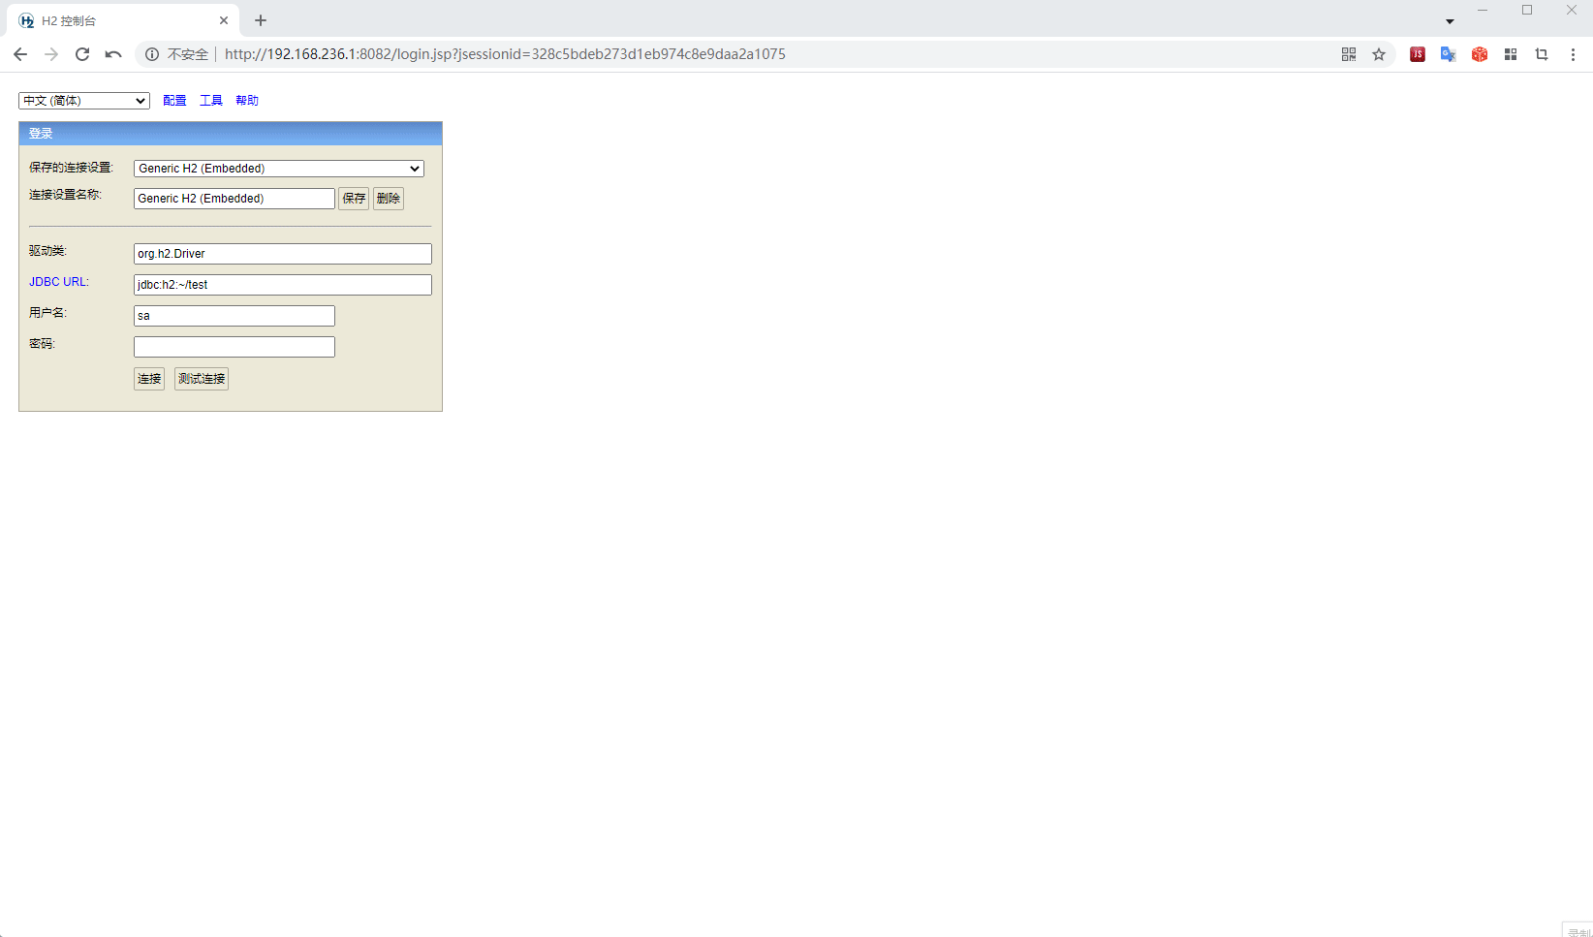This screenshot has height=937, width=1593.
Task: Open the grid-shaped extension icon
Action: tap(1511, 54)
